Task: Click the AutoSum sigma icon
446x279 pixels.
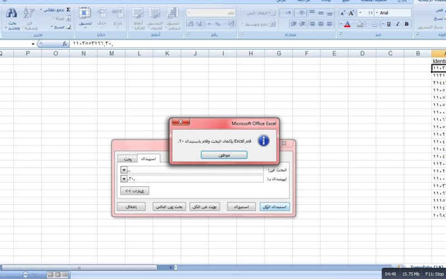Action: tap(68, 9)
